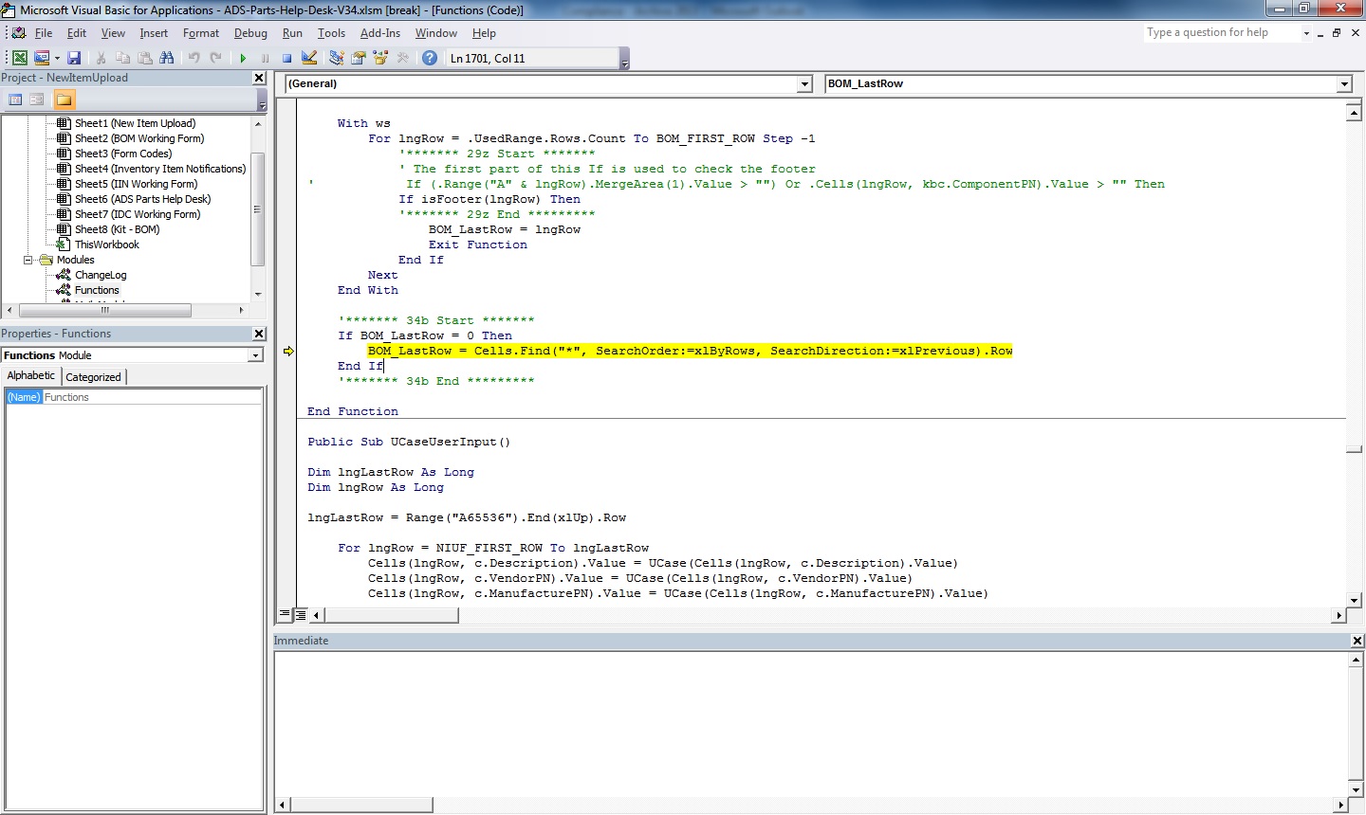Select Sheet7 (IDC Working Form) in tree
The height and width of the screenshot is (815, 1366).
click(138, 214)
